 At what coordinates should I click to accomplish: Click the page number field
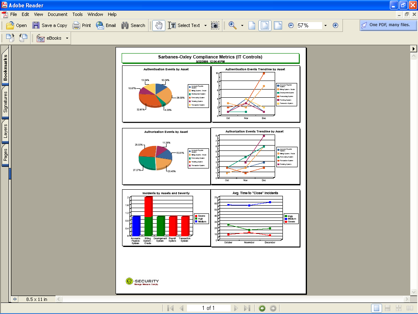click(209, 308)
